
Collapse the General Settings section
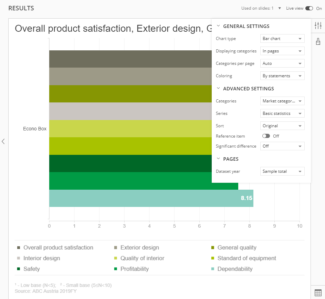point(218,26)
